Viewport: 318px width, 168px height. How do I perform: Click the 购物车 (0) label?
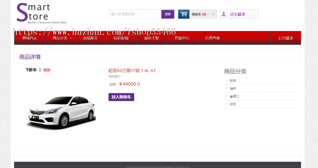199,14
